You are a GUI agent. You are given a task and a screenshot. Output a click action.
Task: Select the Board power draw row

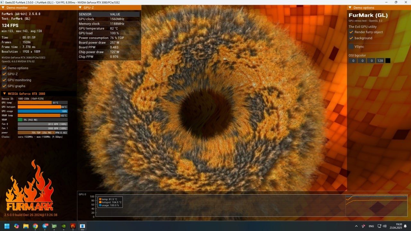109,42
